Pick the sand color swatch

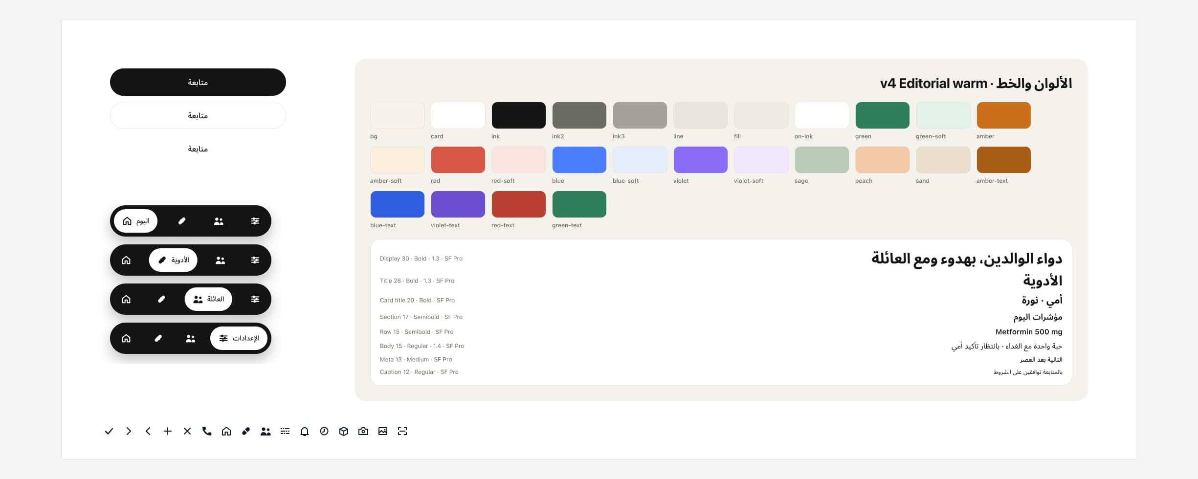(943, 160)
